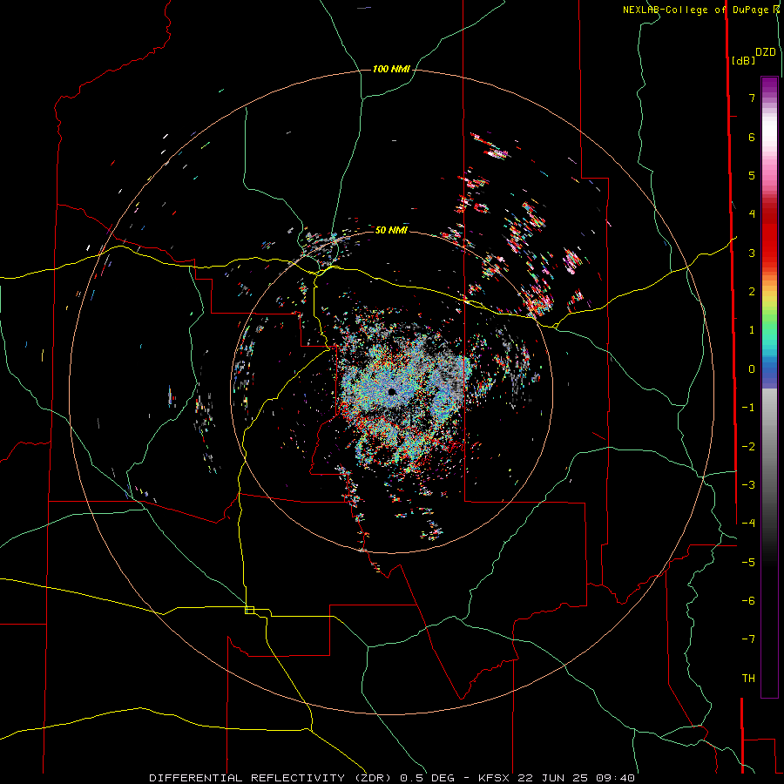Screen dimensions: 784x784
Task: Click the legend value "5"
Action: 752,175
